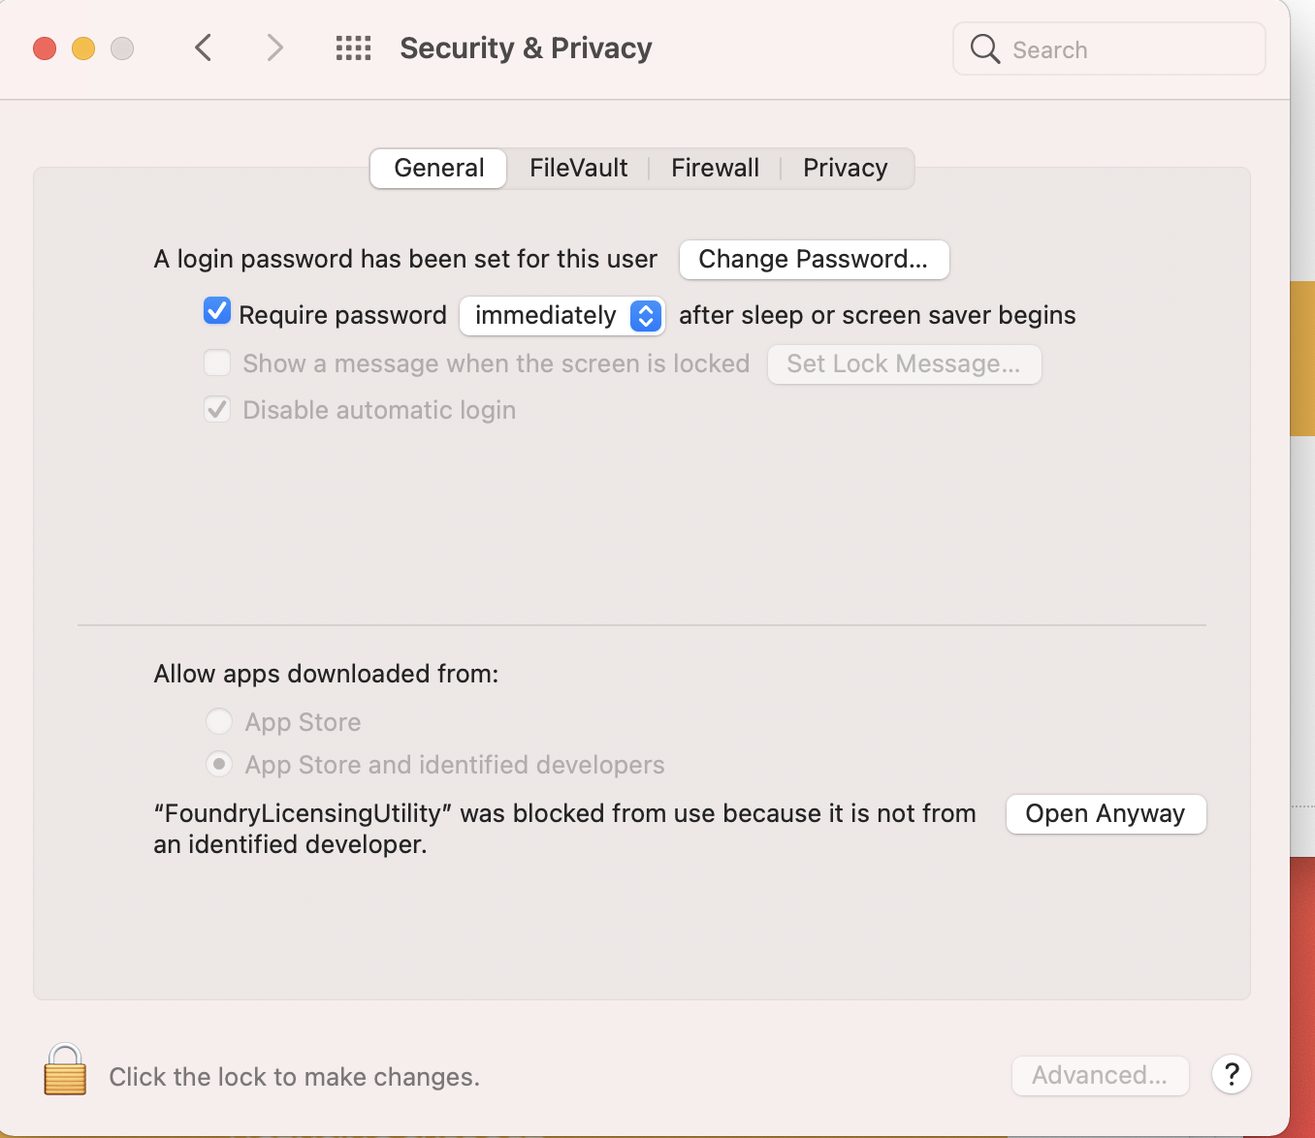Click the magnifying glass search icon
This screenshot has height=1138, width=1315.
pyautogui.click(x=984, y=48)
